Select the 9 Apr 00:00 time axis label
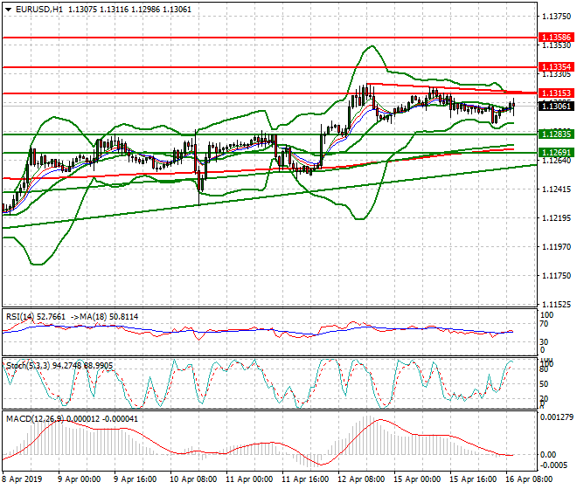Viewport: 577px width, 489px height. tap(79, 479)
